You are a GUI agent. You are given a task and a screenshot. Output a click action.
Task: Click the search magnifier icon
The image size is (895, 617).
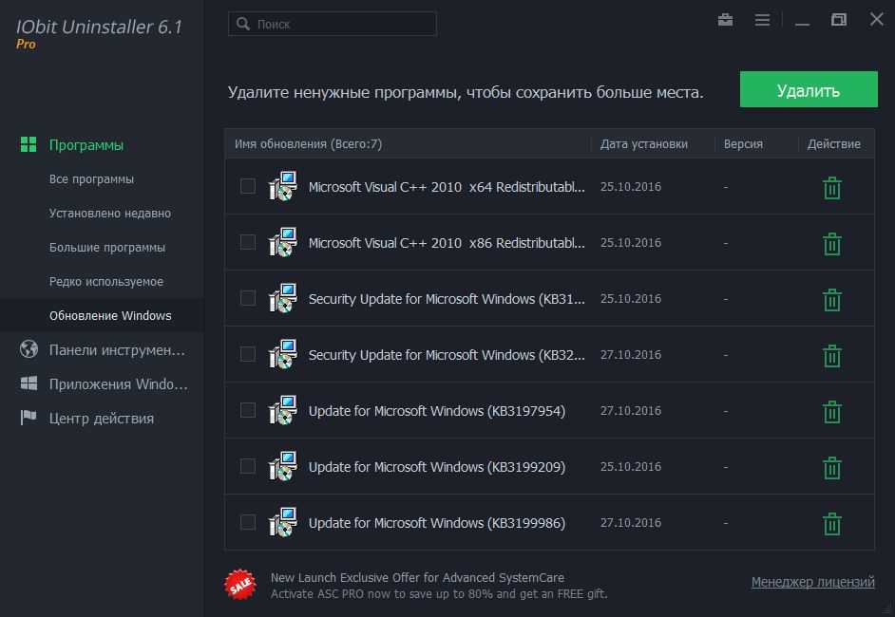243,24
